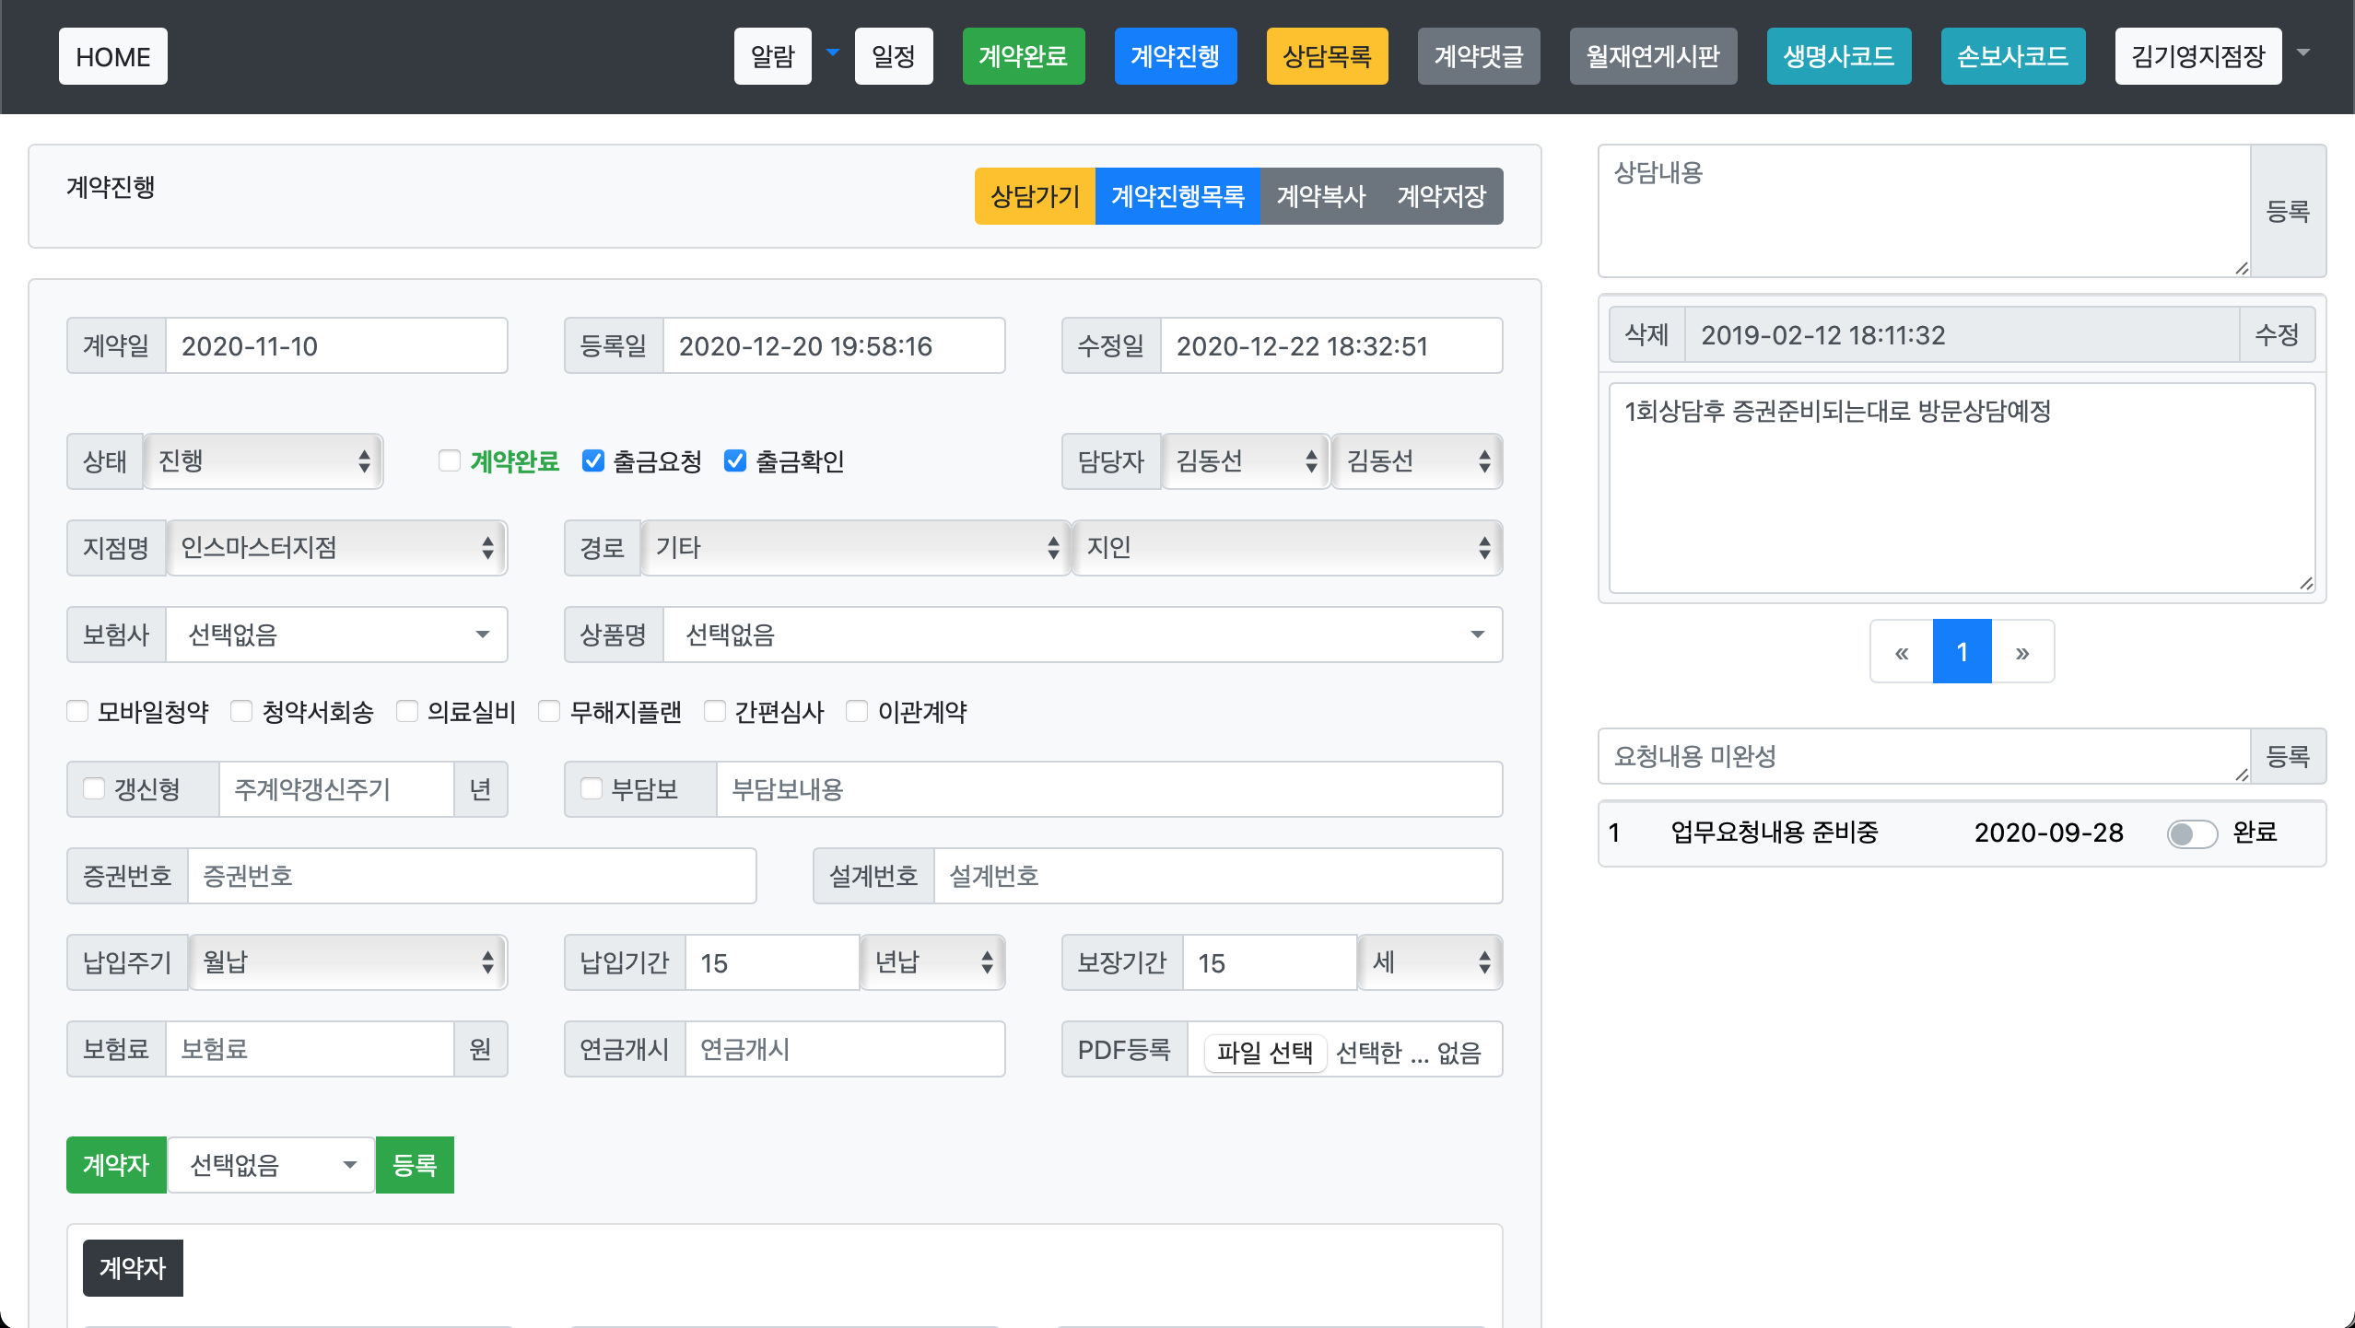This screenshot has height=1328, width=2355.
Task: Click the 파일 선택 button for PDF등록
Action: tap(1264, 1052)
